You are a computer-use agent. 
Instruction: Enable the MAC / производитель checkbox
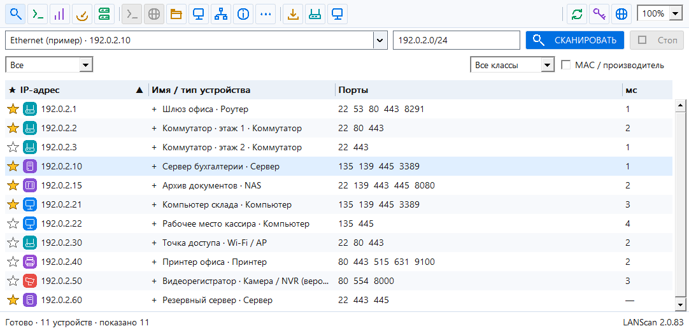click(566, 66)
